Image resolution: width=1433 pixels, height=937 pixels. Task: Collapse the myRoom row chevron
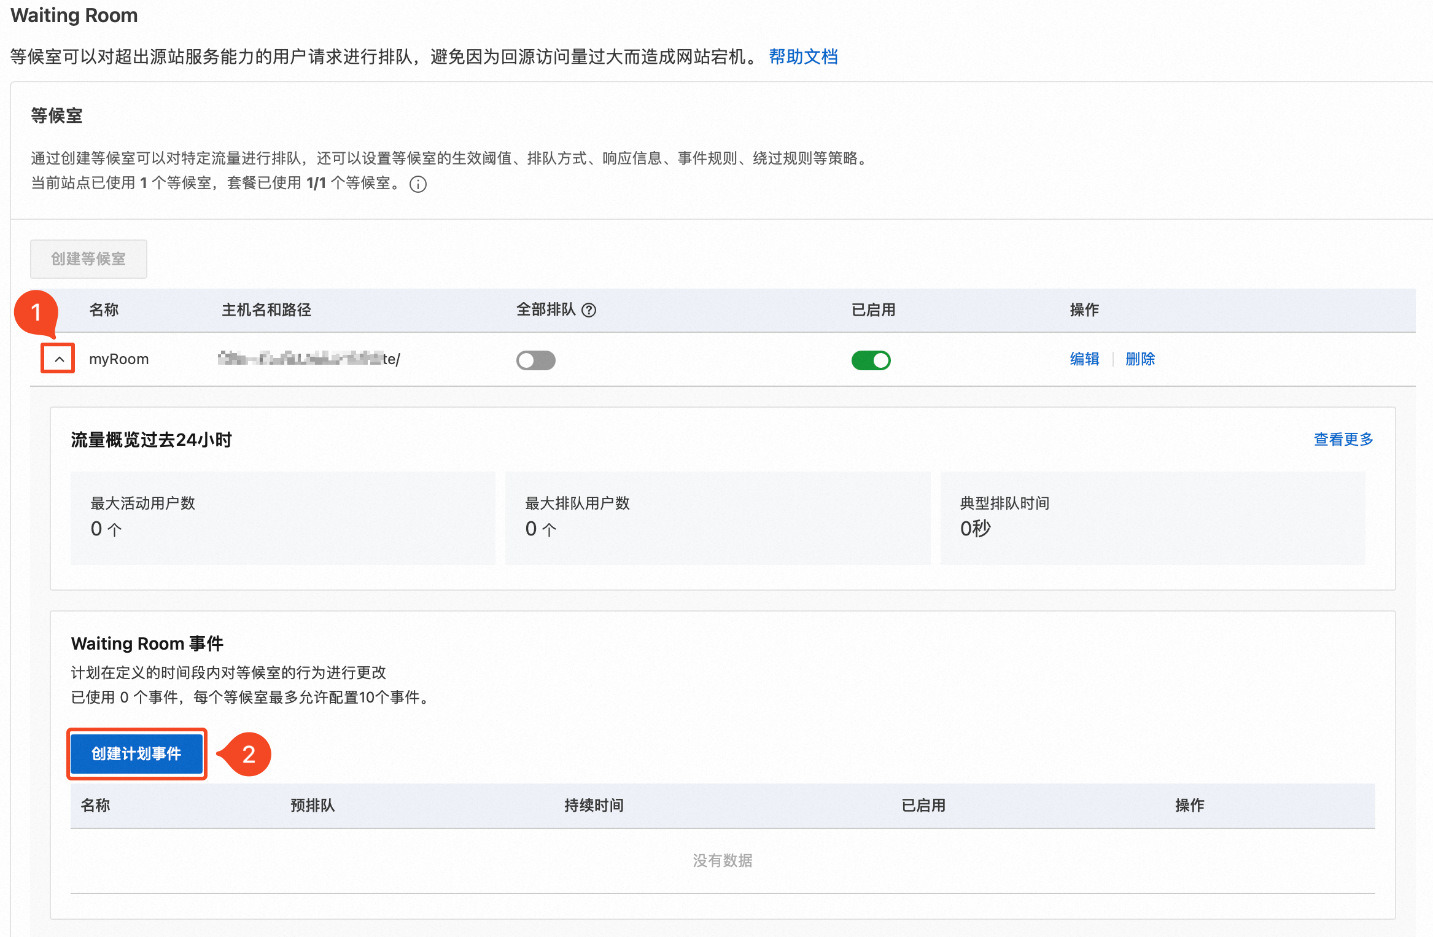click(58, 359)
